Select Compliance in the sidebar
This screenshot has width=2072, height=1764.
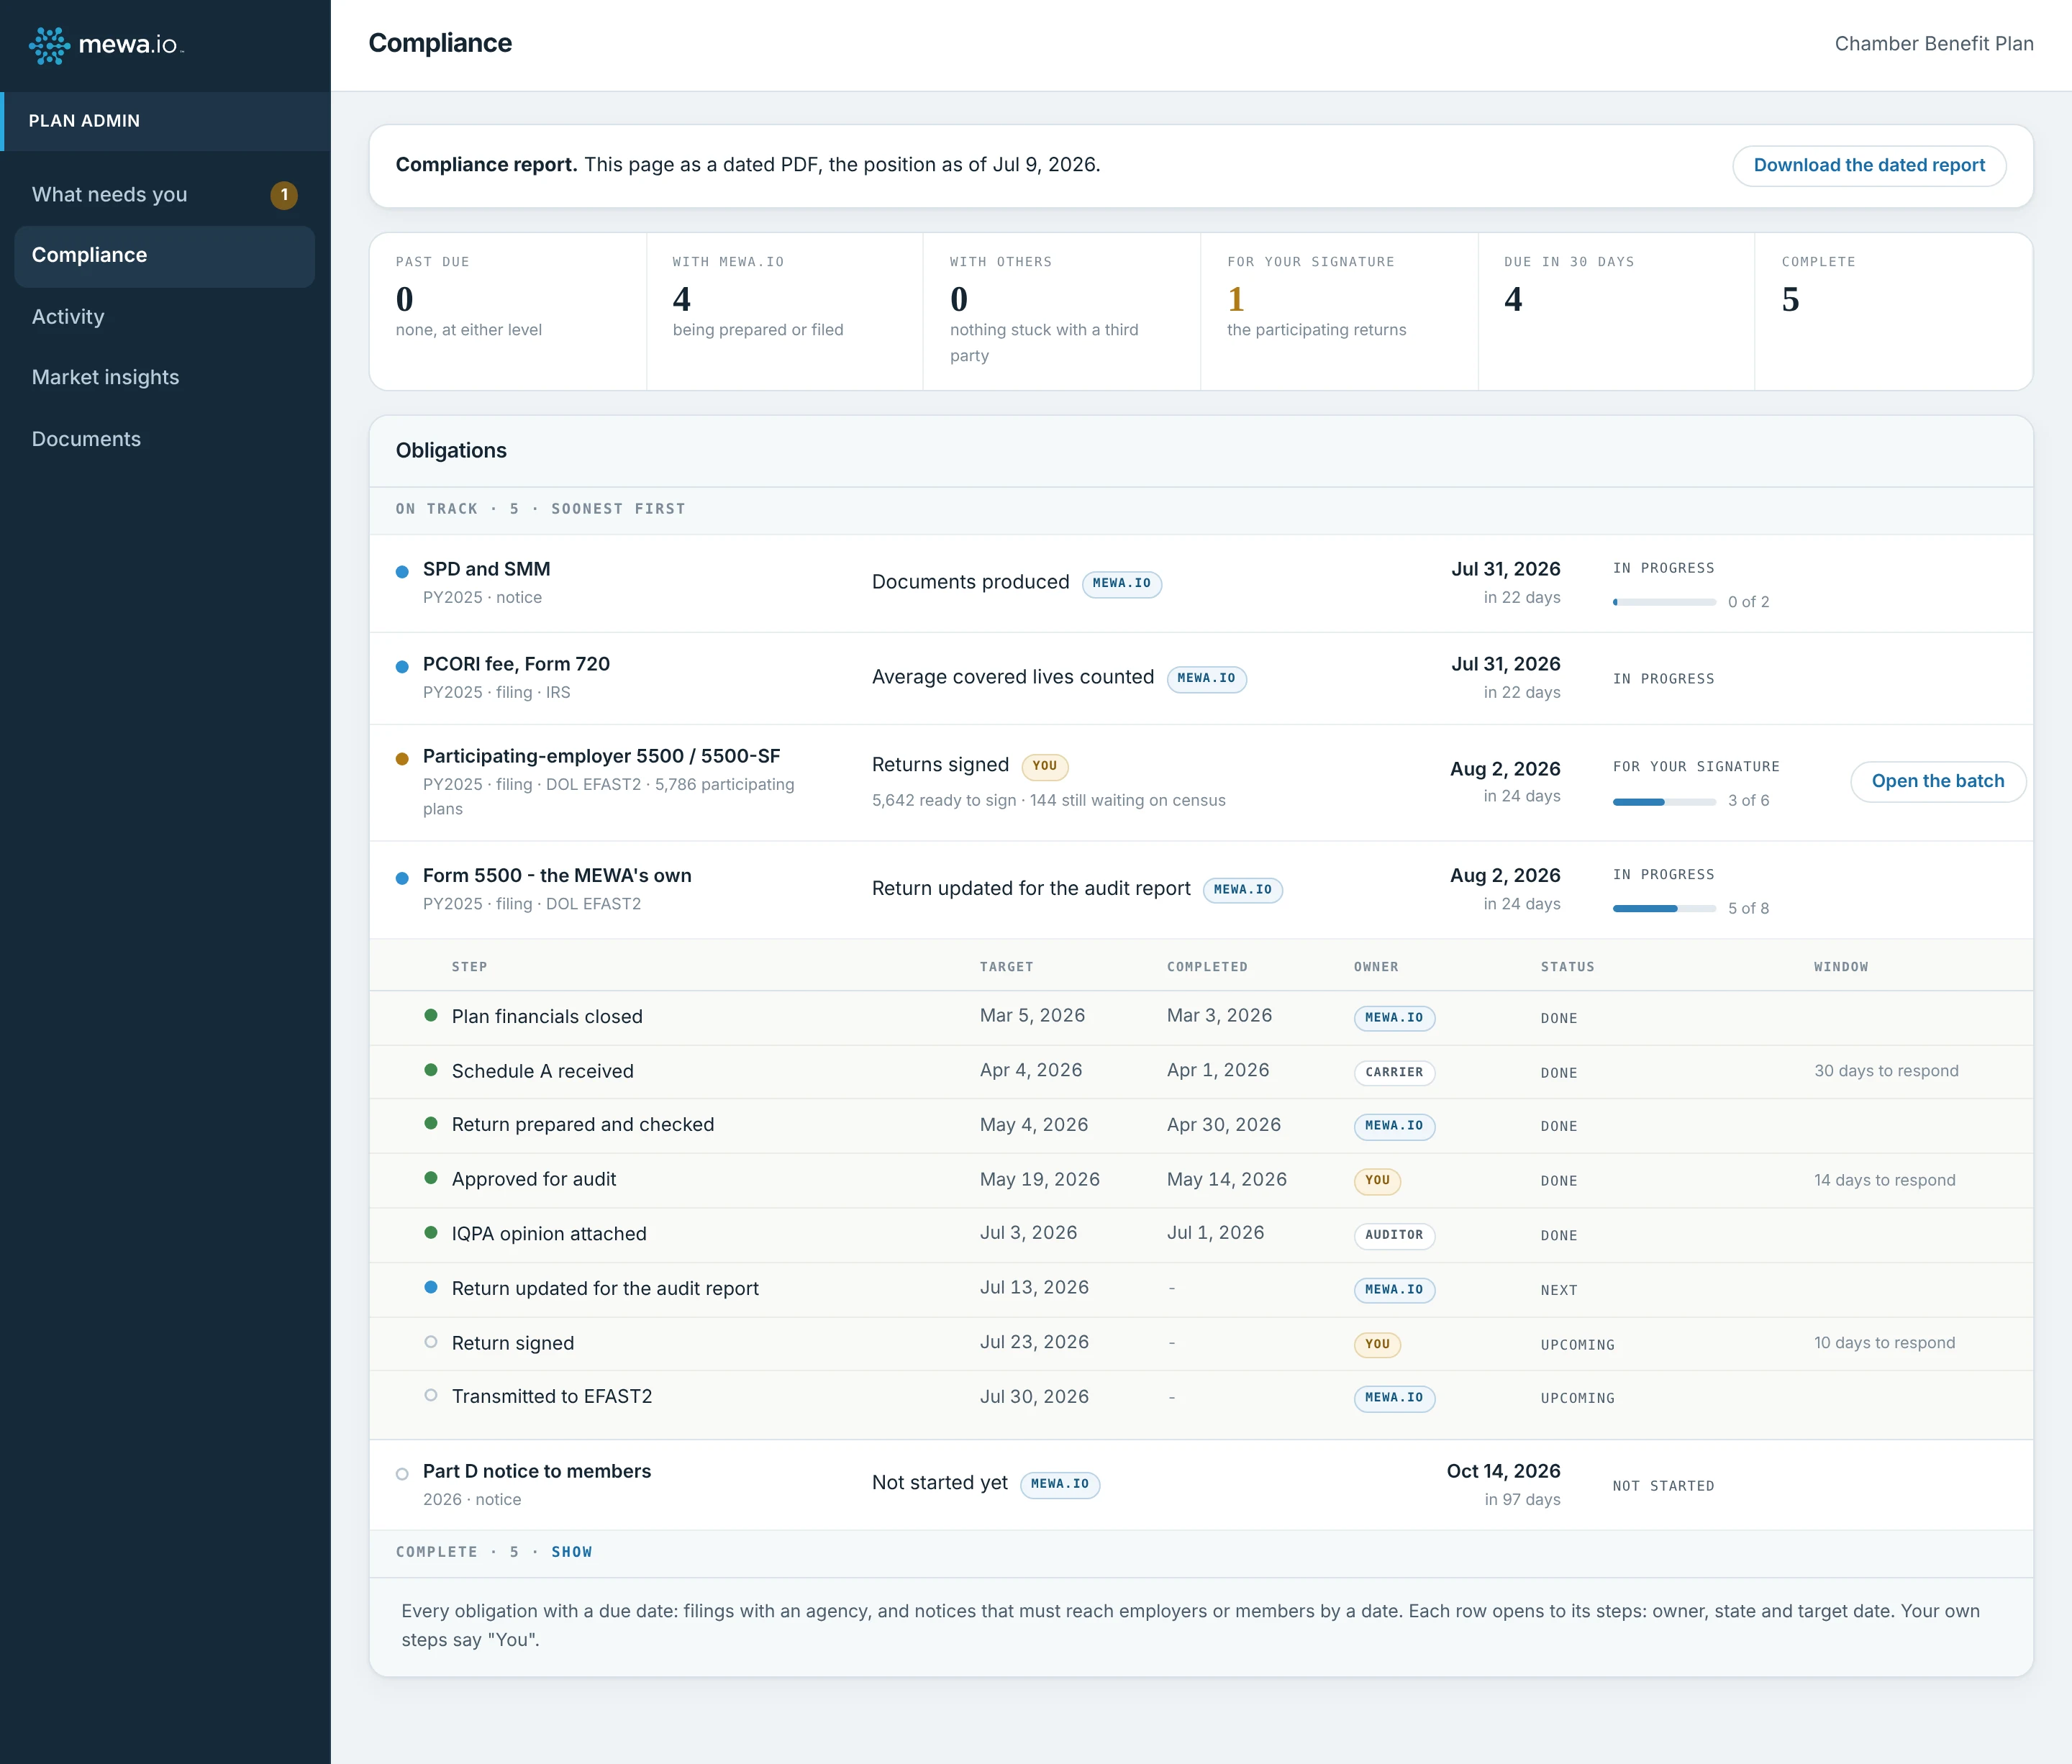pos(165,256)
